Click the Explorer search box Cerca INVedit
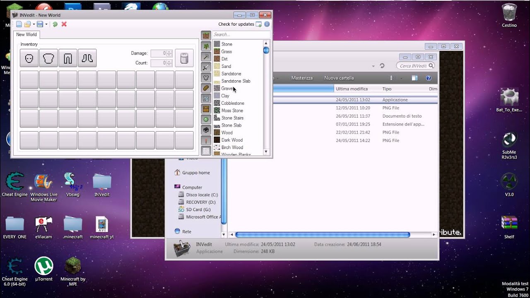530x298 pixels. click(416, 66)
